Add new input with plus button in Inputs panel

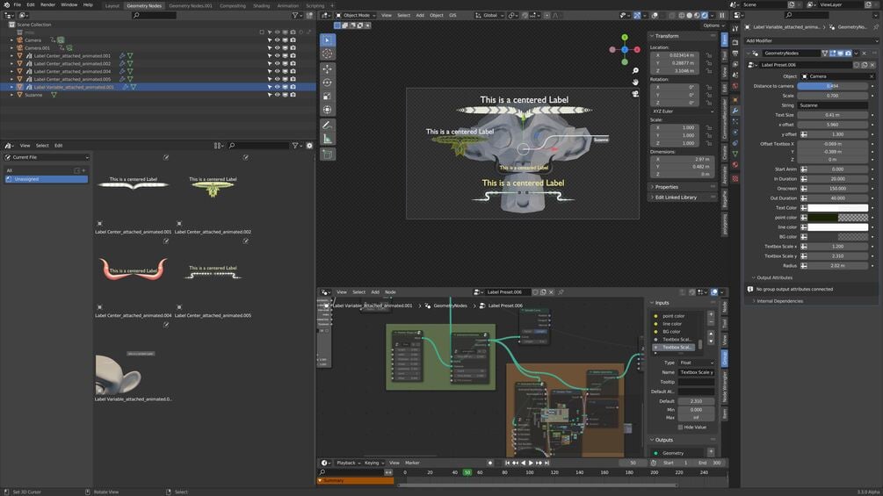click(711, 315)
